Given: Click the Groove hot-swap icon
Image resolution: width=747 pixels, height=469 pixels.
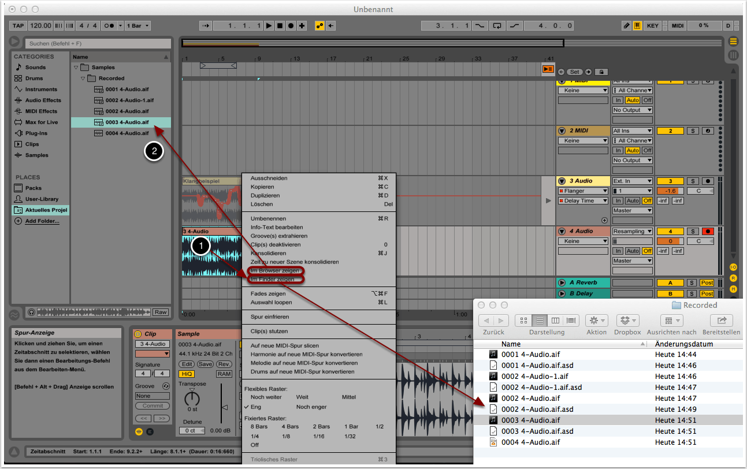Looking at the screenshot, I should [166, 386].
